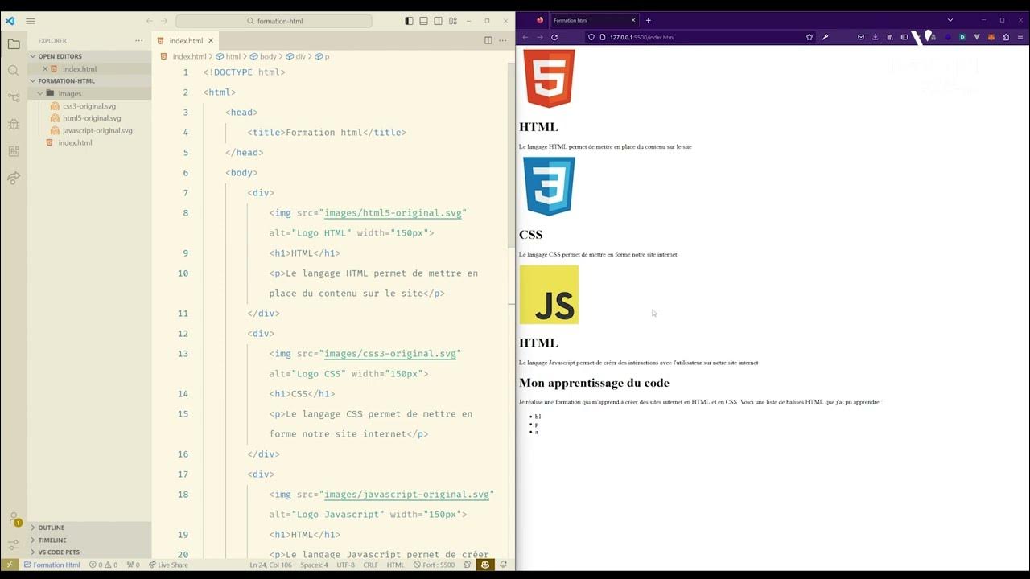Go to line via Ln 24, Col 106
The width and height of the screenshot is (1030, 579).
270,565
